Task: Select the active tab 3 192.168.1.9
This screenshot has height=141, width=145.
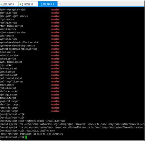Action: [x=48, y=4]
